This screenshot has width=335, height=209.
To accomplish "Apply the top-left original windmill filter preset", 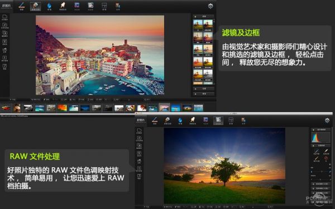I will click(198, 25).
